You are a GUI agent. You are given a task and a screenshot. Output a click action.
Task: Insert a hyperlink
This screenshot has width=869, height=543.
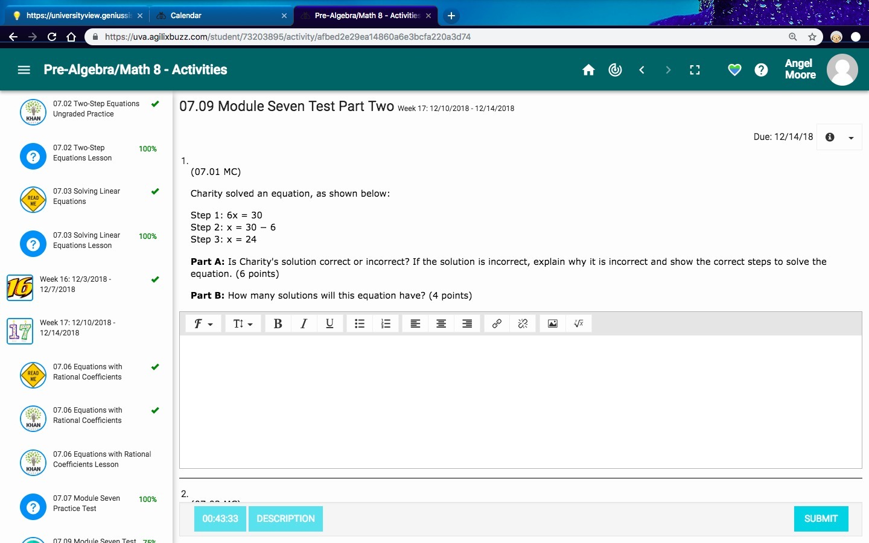[497, 324]
